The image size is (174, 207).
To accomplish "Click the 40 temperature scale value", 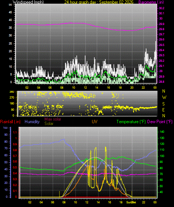I will coord(161,192).
